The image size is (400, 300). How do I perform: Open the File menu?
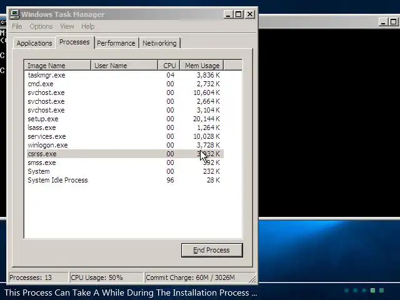click(x=17, y=26)
